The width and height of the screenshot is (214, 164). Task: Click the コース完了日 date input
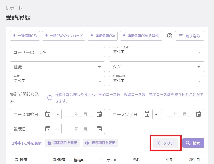pyautogui.click(x=131, y=114)
